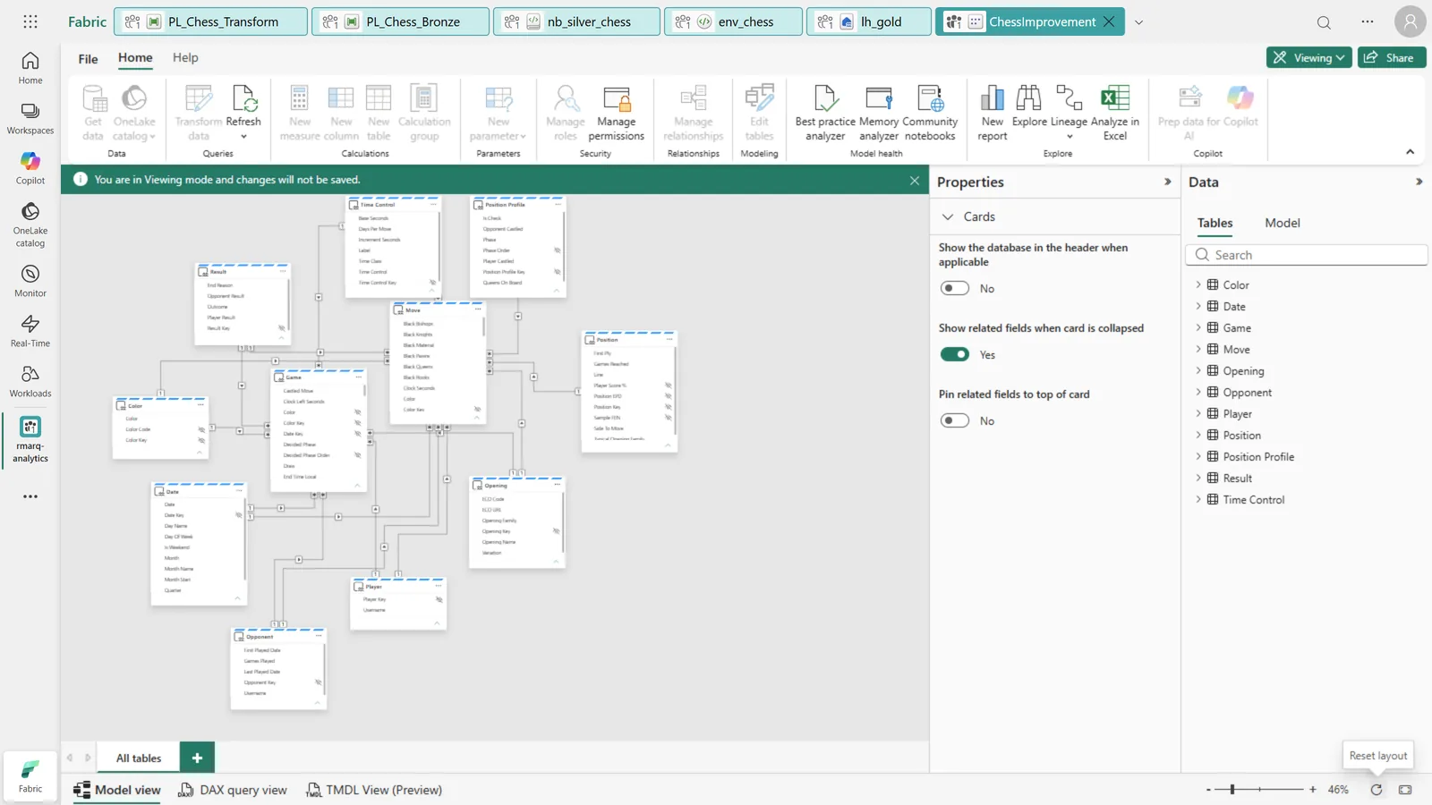1432x805 pixels.
Task: Toggle Show the database in header
Action: click(954, 288)
